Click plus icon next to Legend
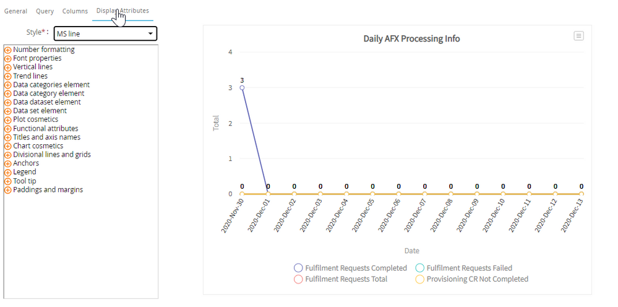 [x=8, y=172]
